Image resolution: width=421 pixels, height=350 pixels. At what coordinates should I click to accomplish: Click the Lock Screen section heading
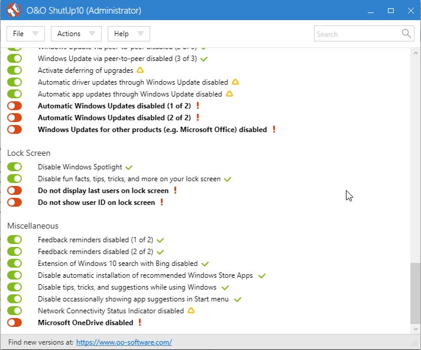29,153
